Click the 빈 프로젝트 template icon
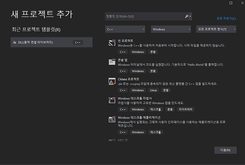Image resolution: width=245 pixels, height=165 pixels. [112, 43]
